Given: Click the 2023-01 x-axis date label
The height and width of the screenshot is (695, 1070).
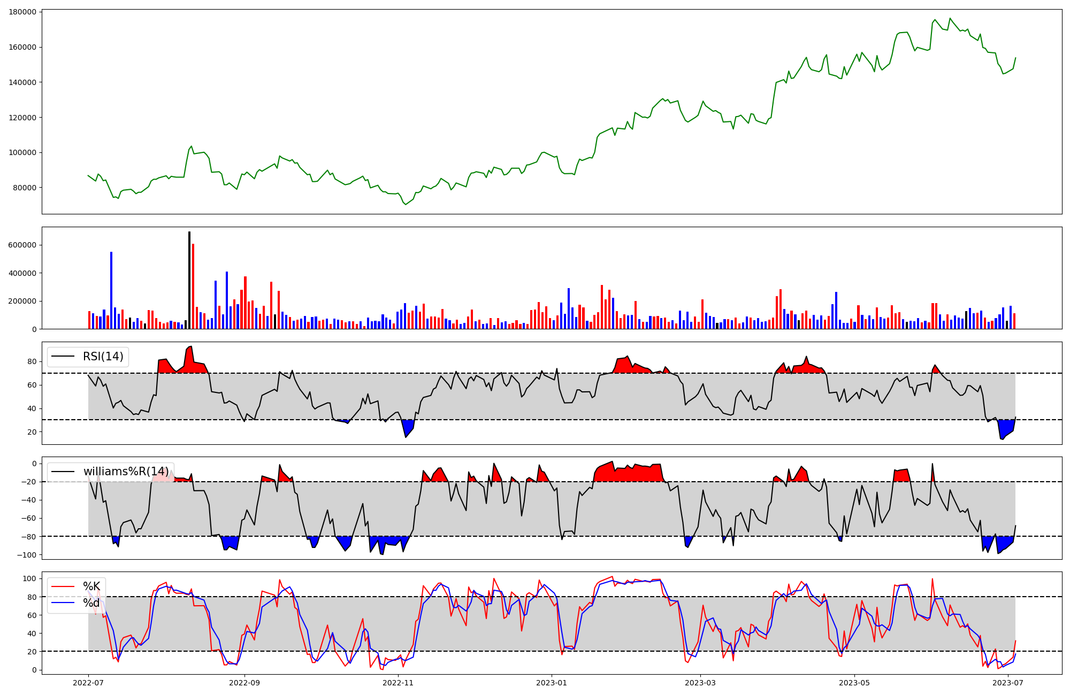Looking at the screenshot, I should pos(552,683).
